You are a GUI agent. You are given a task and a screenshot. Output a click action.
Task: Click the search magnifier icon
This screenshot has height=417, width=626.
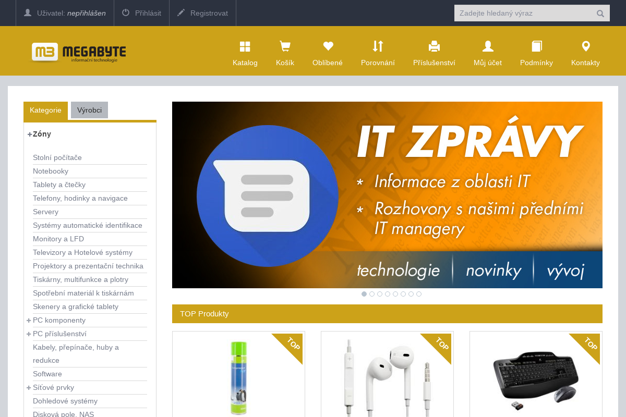[x=600, y=13]
